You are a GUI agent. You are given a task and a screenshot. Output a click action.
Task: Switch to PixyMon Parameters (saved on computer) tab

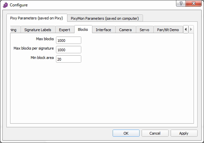point(105,18)
